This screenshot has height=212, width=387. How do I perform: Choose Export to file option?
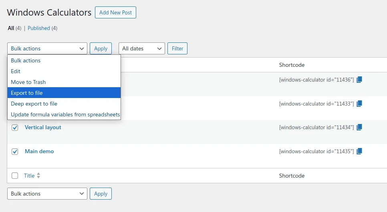point(64,93)
